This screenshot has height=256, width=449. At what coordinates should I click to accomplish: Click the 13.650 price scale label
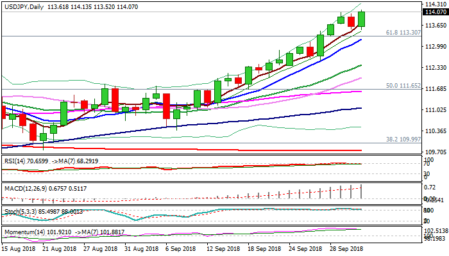(x=436, y=26)
